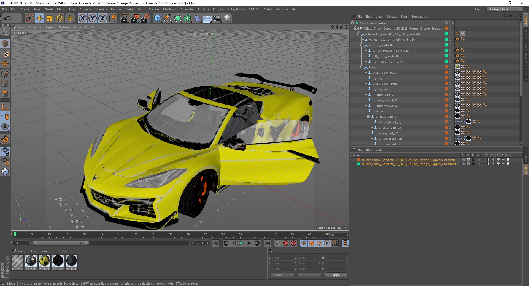Toggle the snap magnet icon

5,139
